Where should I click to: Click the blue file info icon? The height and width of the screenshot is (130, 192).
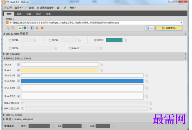25,28
